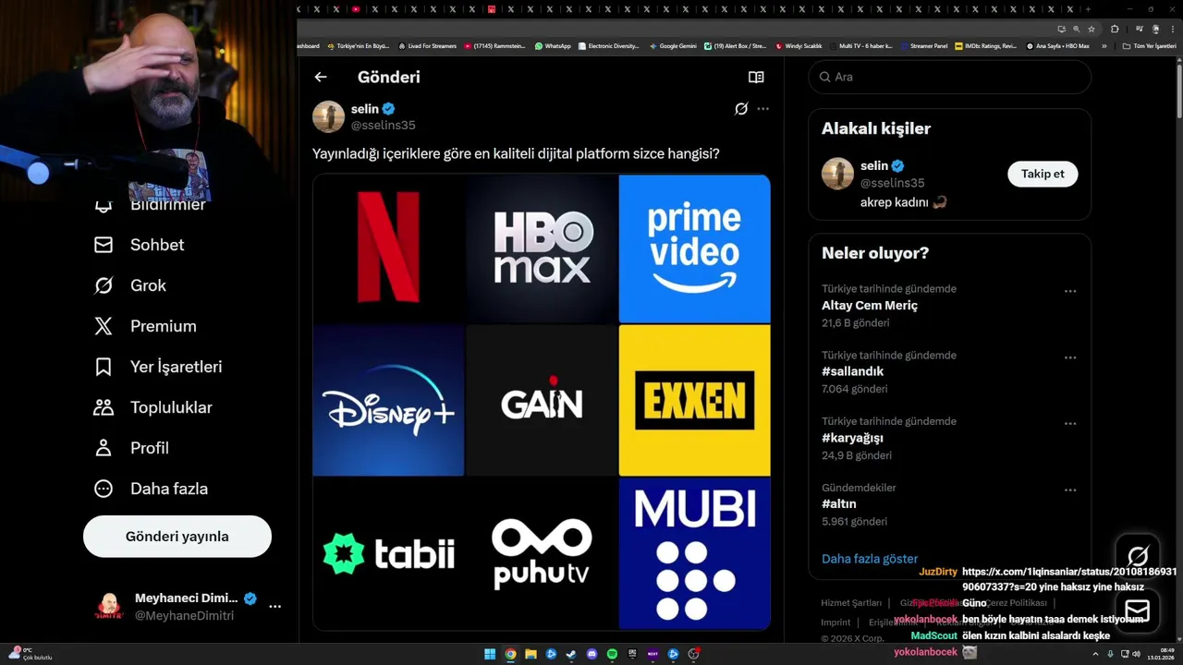The height and width of the screenshot is (665, 1183).
Task: Open options for #karyağışı trend
Action: tap(1070, 424)
